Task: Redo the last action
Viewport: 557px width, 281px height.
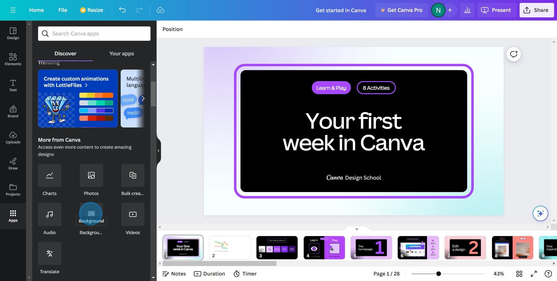Action: (139, 10)
